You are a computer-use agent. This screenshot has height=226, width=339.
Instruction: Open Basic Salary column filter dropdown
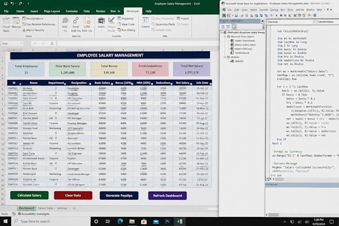[112, 84]
